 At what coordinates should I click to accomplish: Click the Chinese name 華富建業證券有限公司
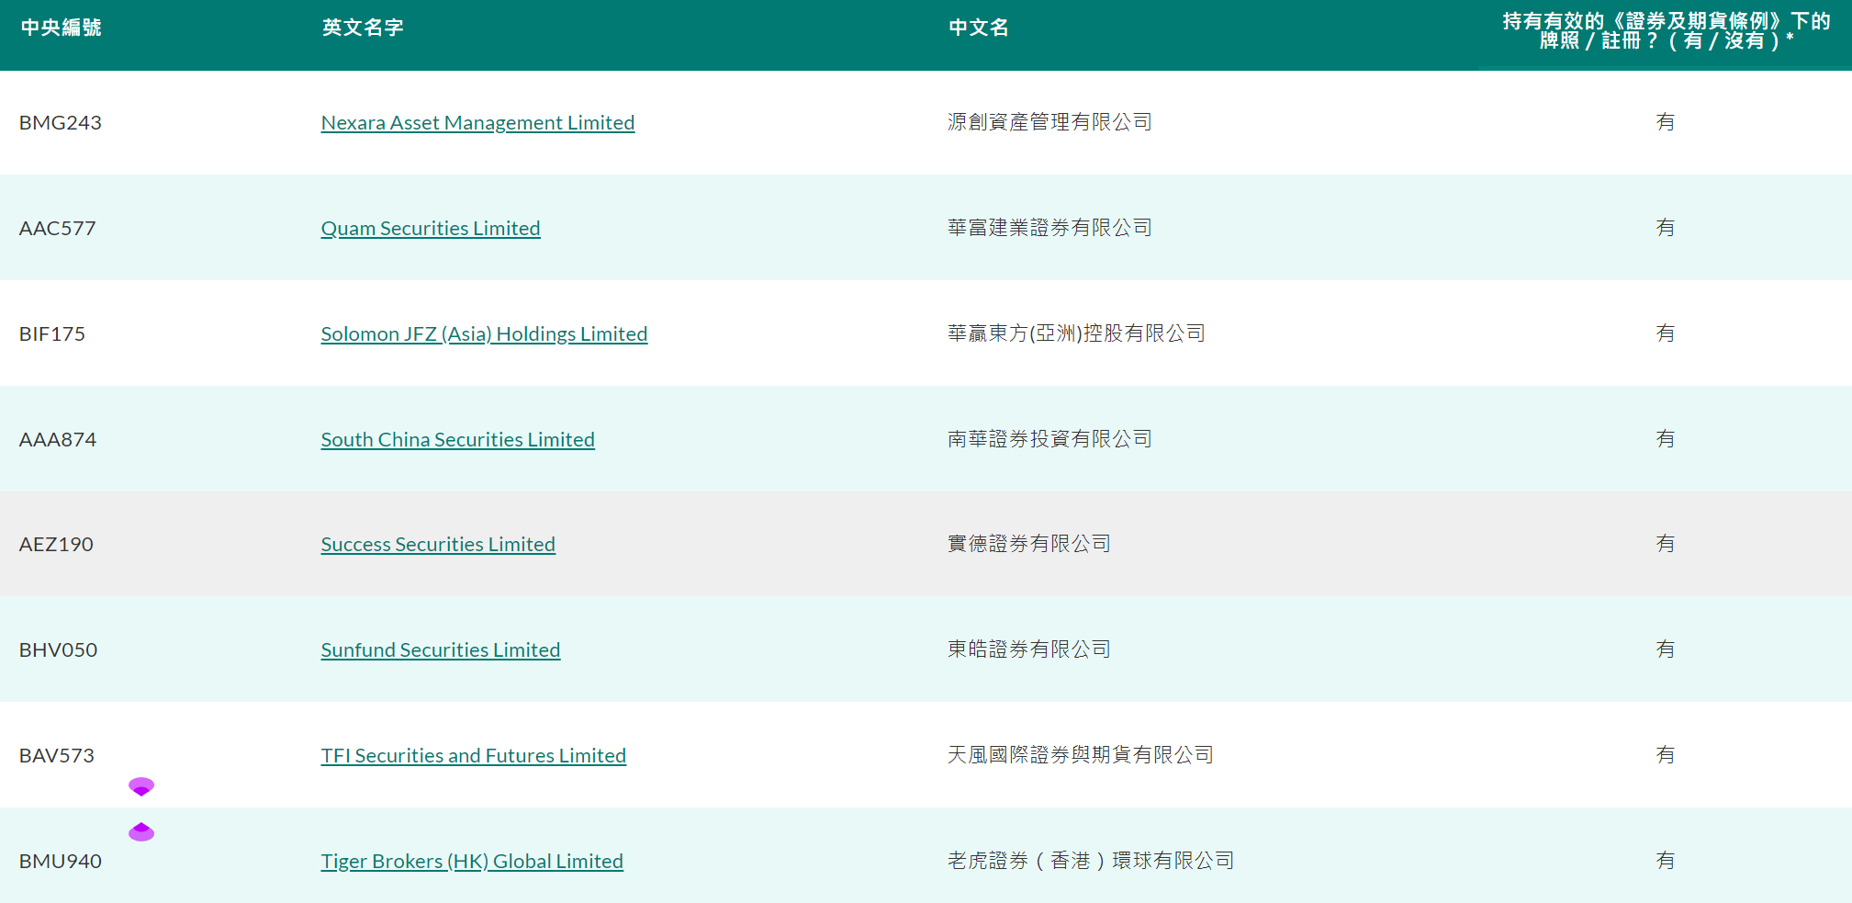coord(1049,228)
